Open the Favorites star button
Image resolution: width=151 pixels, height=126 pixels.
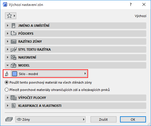pyautogui.click(x=11, y=16)
